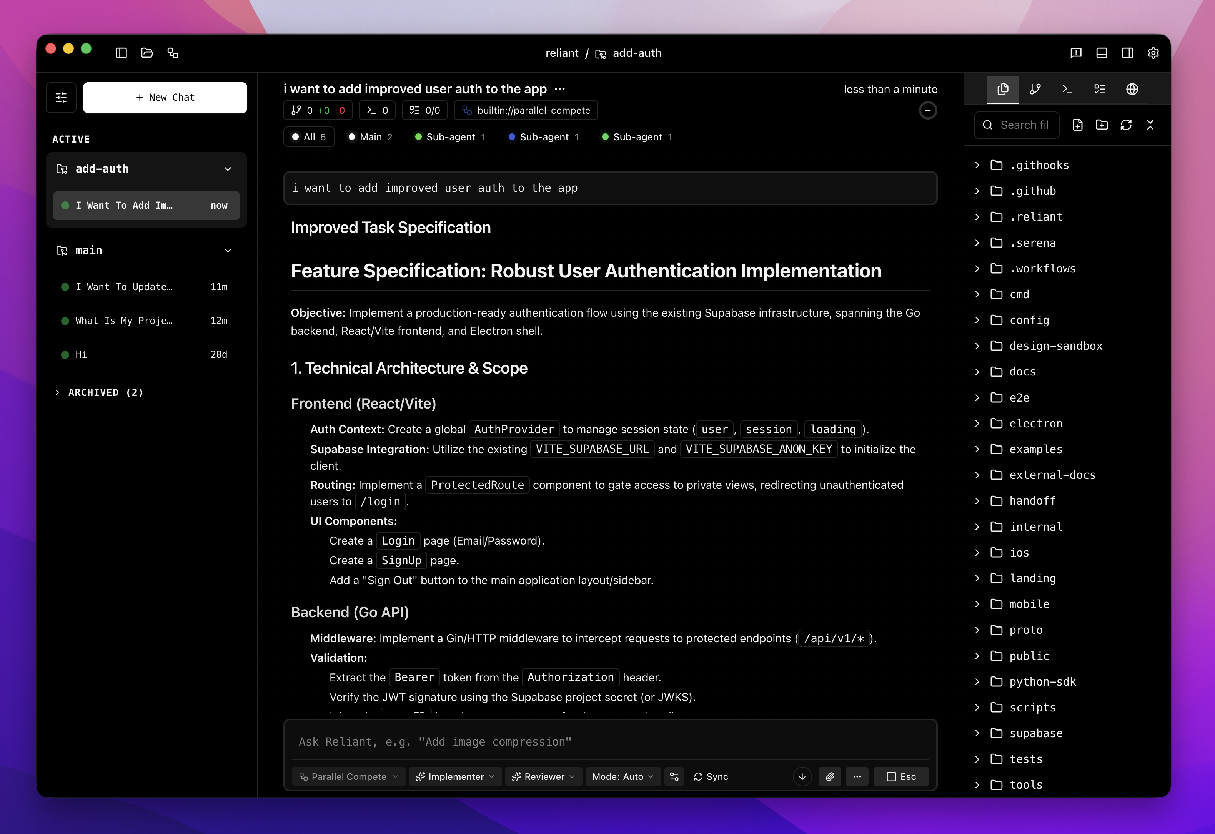Start a New Chat

[x=165, y=97]
